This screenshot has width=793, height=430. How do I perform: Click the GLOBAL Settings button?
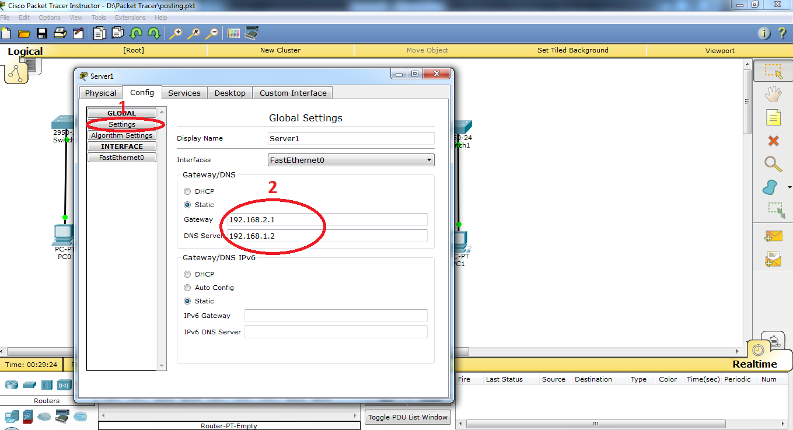[x=122, y=124]
